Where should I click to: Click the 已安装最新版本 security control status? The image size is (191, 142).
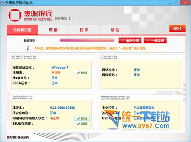[144, 108]
